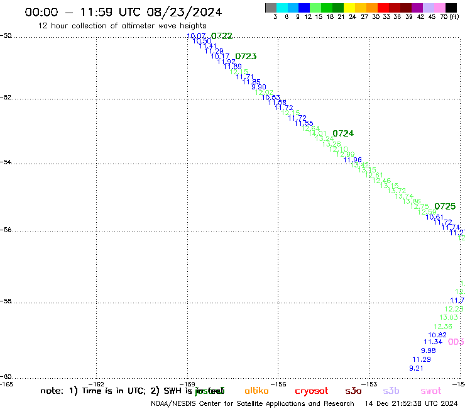Click the '33' legend scale label
This screenshot has height=409, width=465.
click(x=386, y=17)
